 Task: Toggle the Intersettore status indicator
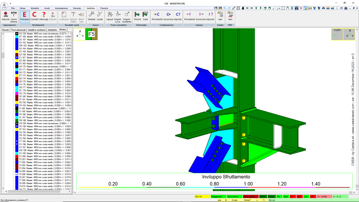point(251,196)
